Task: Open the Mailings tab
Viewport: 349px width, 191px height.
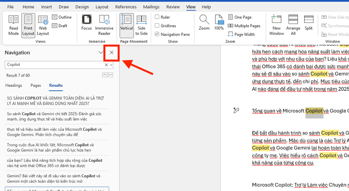Action: (x=151, y=7)
